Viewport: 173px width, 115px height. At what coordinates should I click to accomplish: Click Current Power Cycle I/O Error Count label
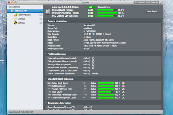tap(62, 71)
